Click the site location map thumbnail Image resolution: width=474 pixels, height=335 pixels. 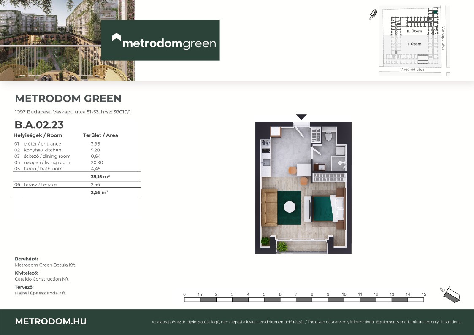pyautogui.click(x=414, y=40)
